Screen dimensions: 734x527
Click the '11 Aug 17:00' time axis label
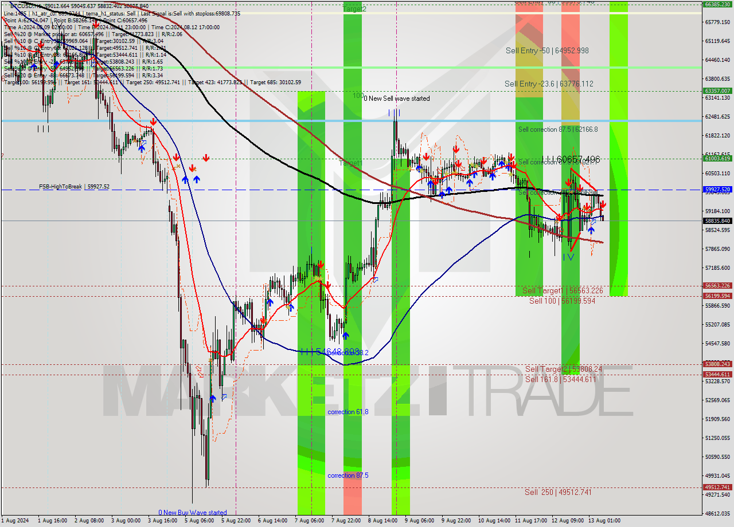point(530,521)
